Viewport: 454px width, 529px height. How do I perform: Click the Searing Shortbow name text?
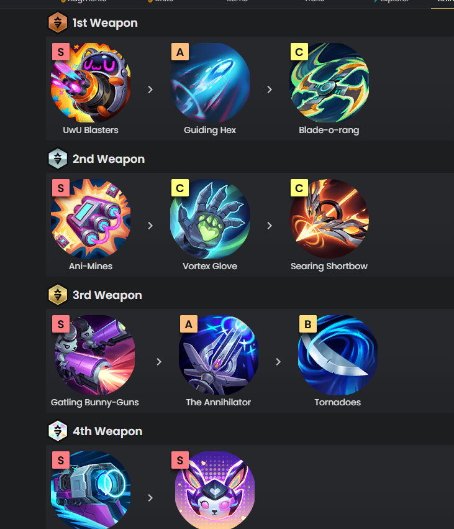[329, 266]
